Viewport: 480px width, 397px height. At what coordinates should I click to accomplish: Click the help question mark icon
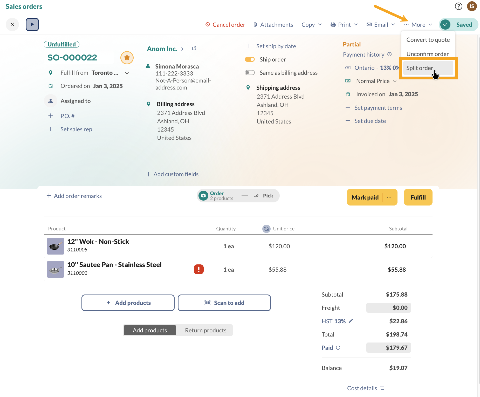click(x=458, y=6)
